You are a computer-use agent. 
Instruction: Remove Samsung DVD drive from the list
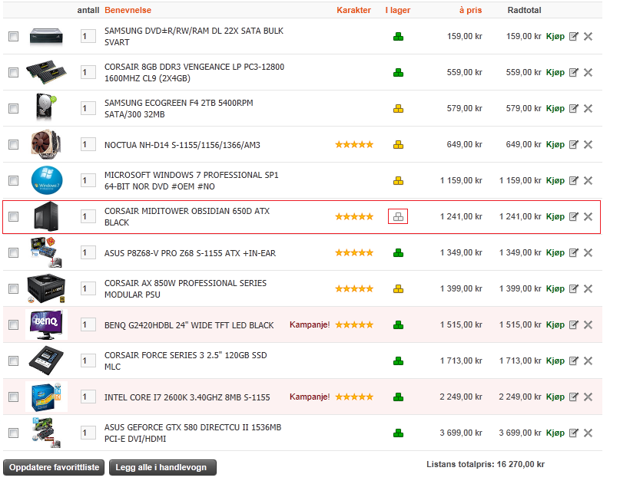point(588,37)
